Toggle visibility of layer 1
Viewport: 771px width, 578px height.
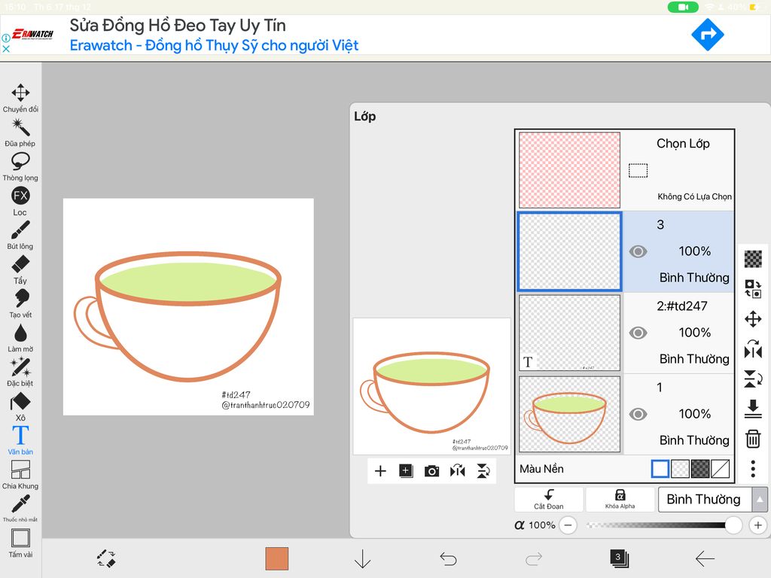click(x=638, y=415)
